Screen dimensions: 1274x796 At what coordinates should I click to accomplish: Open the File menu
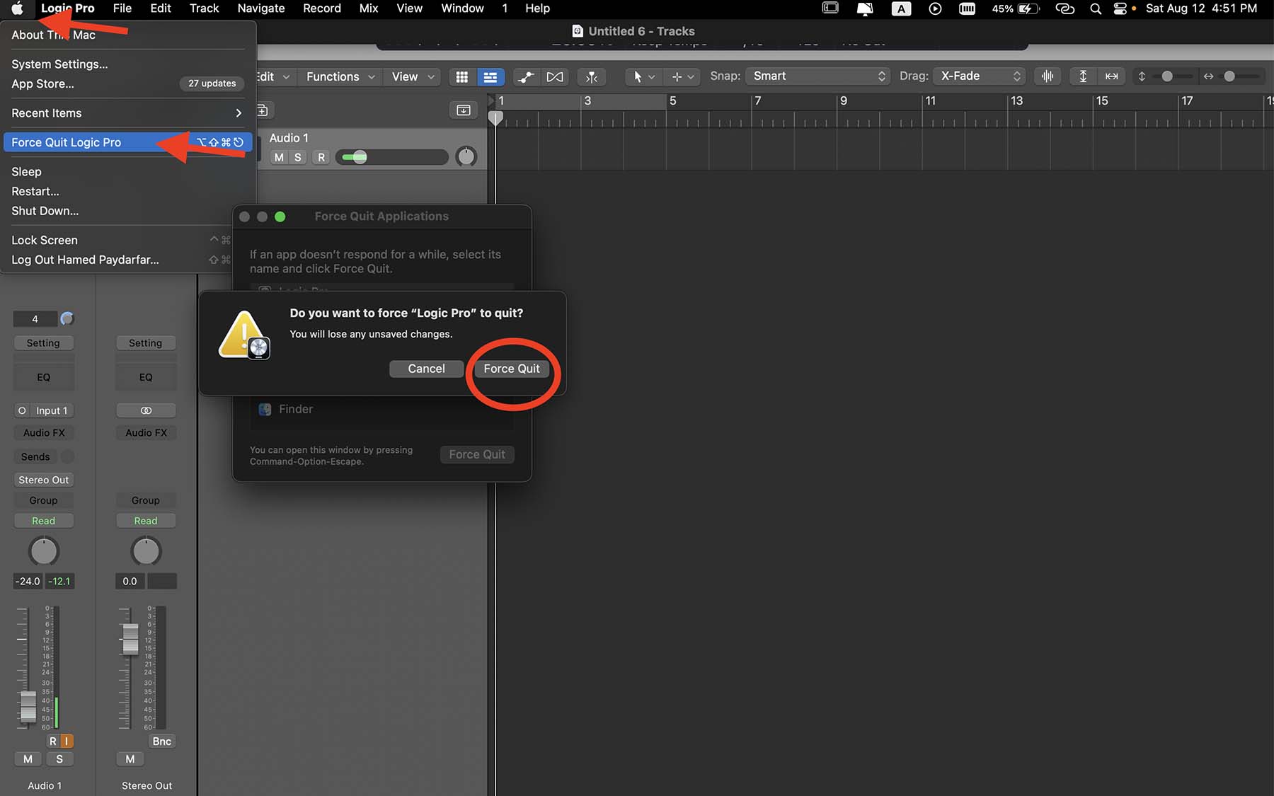pyautogui.click(x=122, y=8)
